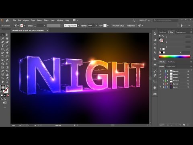This screenshot has width=193, height=145.
Task: Toggle visibility eye of Layer 4
Action: (160, 74)
